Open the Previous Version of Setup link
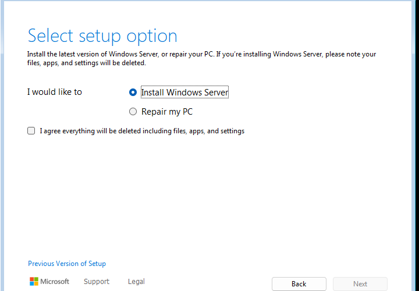Image resolution: width=419 pixels, height=291 pixels. 67,264
